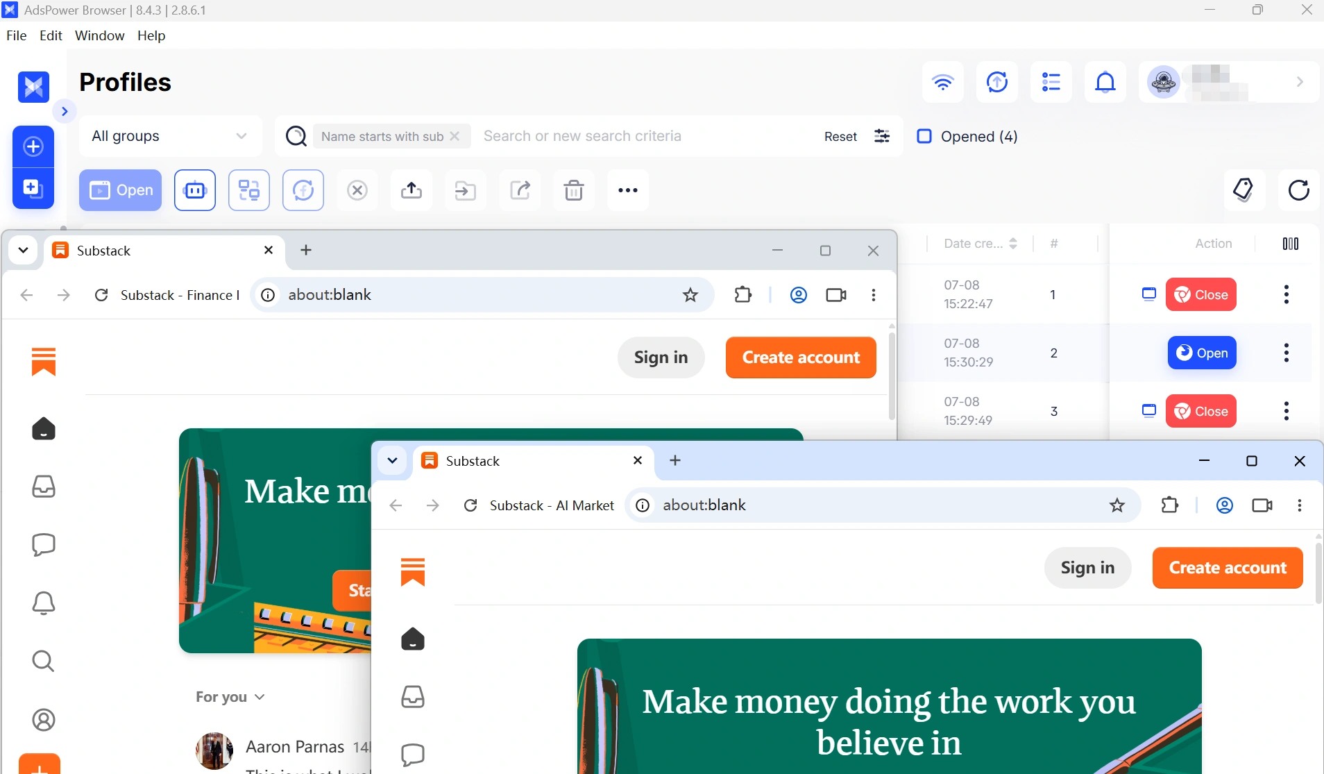Open Substack inbox icon in Finance window

click(x=44, y=487)
